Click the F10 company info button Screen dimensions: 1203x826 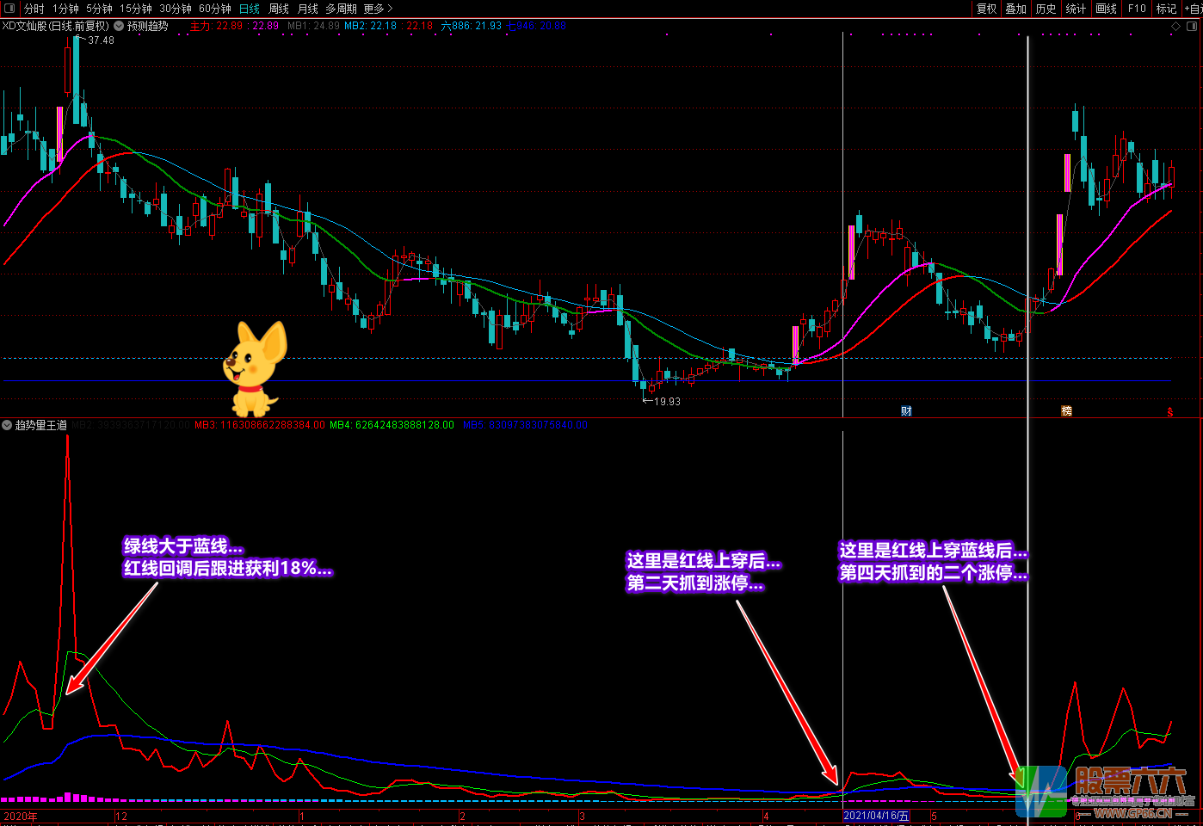[1137, 9]
